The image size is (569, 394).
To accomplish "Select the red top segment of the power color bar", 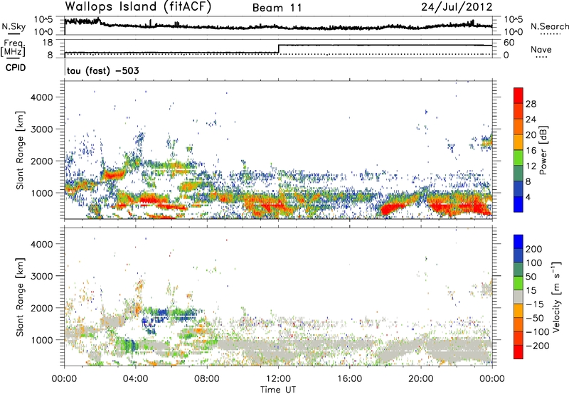I will click(x=519, y=95).
